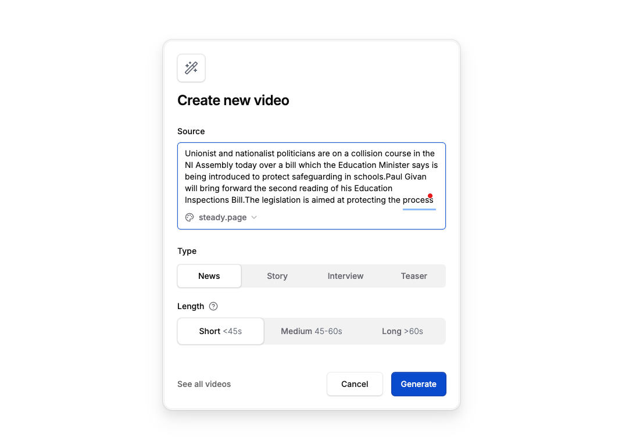
Task: Select the News video type
Action: tap(209, 276)
